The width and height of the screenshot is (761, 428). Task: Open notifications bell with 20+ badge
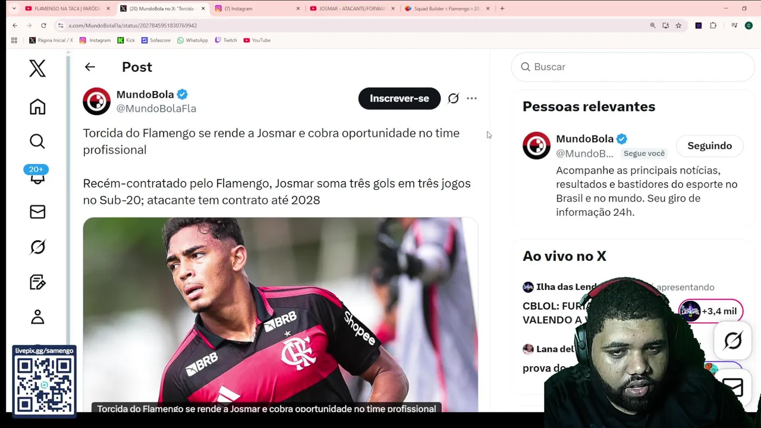(x=37, y=176)
